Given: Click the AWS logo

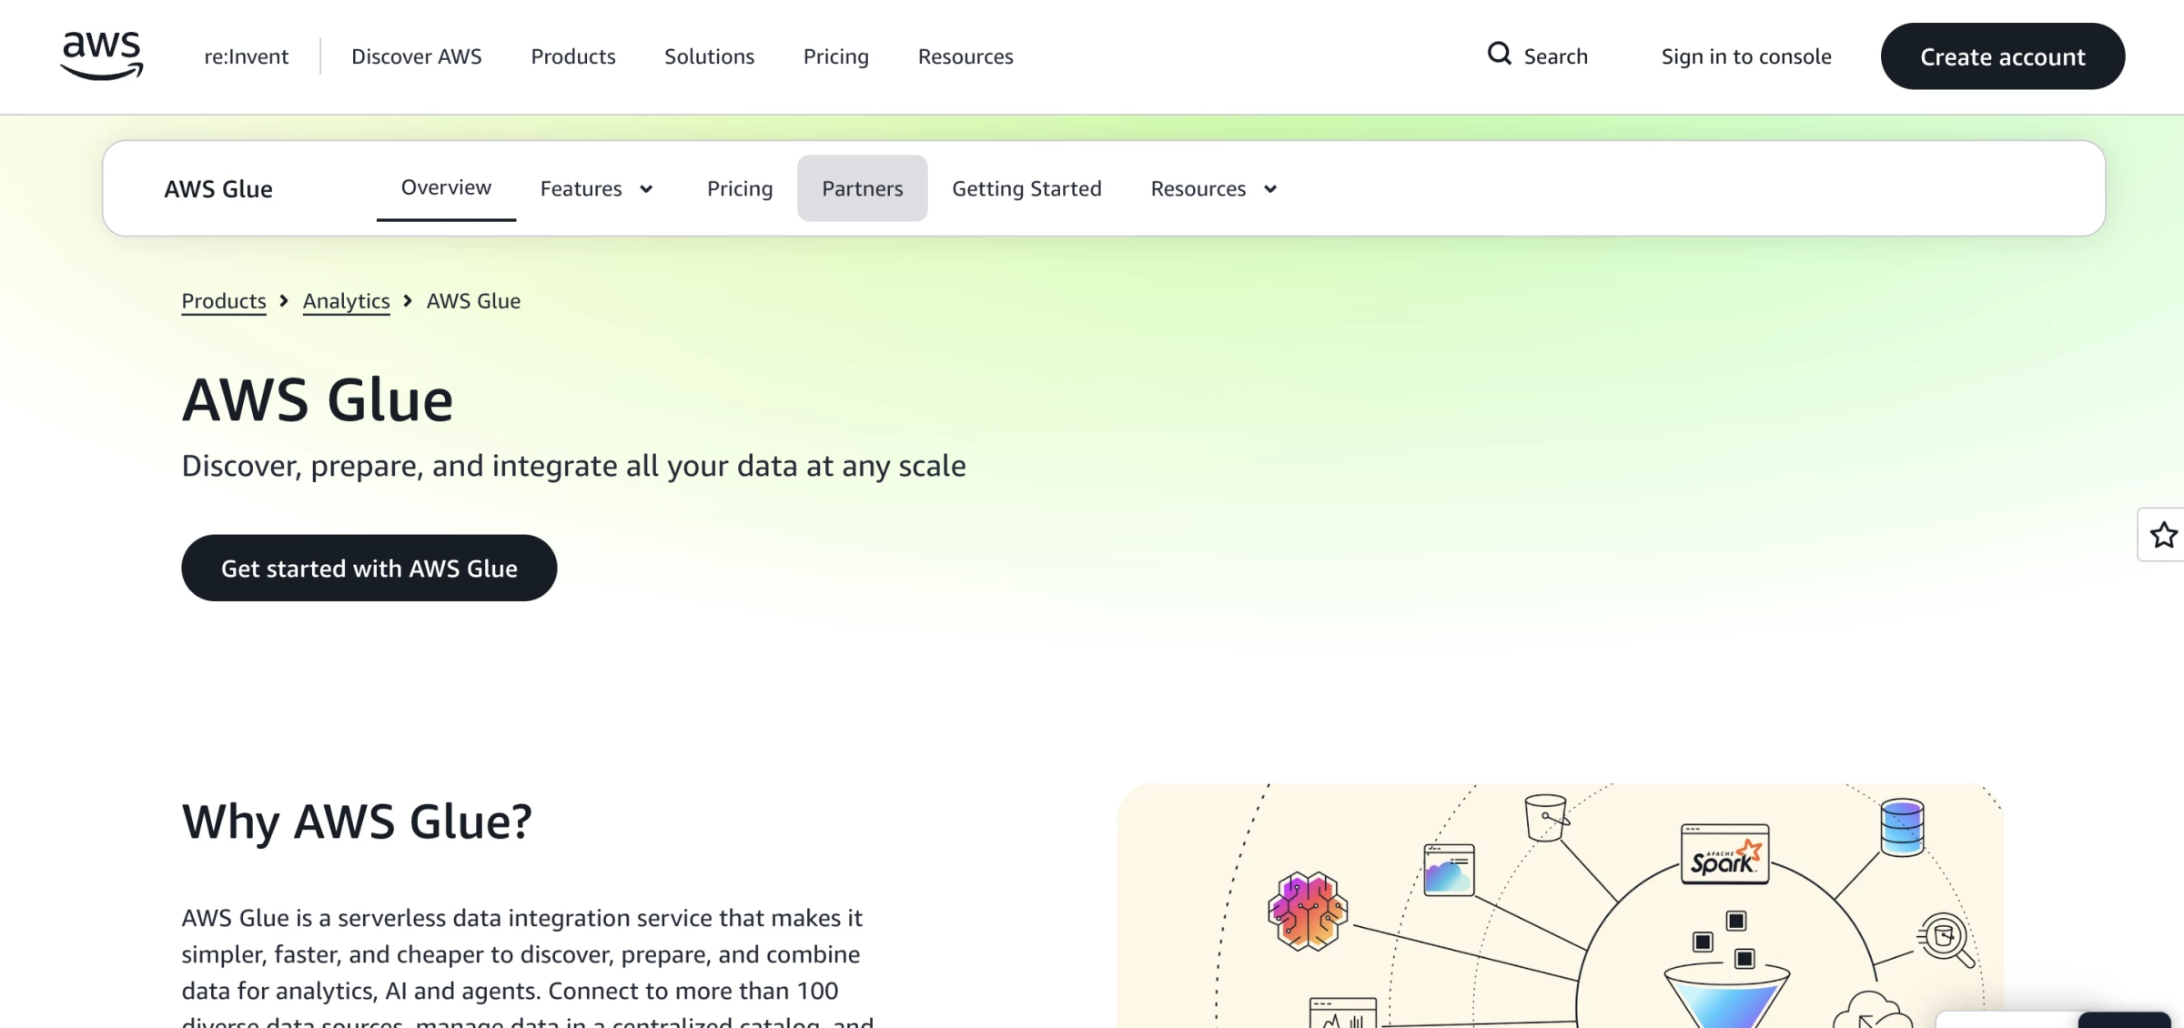Looking at the screenshot, I should (102, 55).
